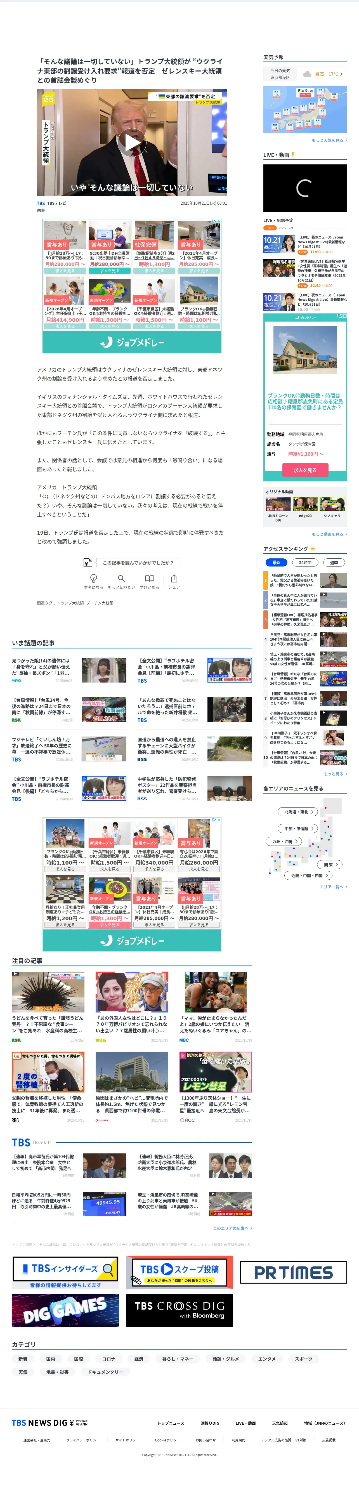The height and width of the screenshot is (1494, 359).
Task: Click the プーチン大統領 related tag
Action: [x=100, y=603]
